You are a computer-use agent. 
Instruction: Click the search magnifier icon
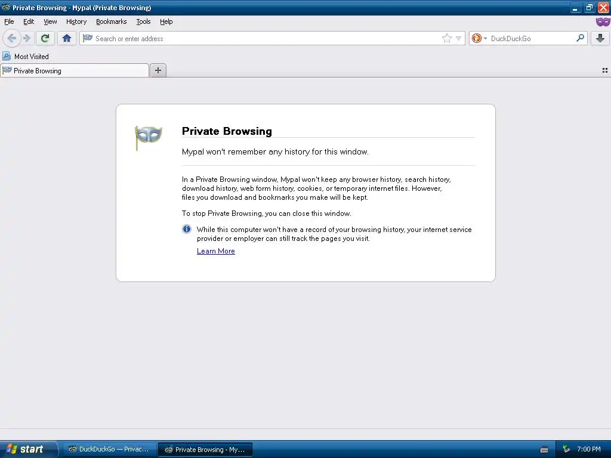tap(580, 38)
